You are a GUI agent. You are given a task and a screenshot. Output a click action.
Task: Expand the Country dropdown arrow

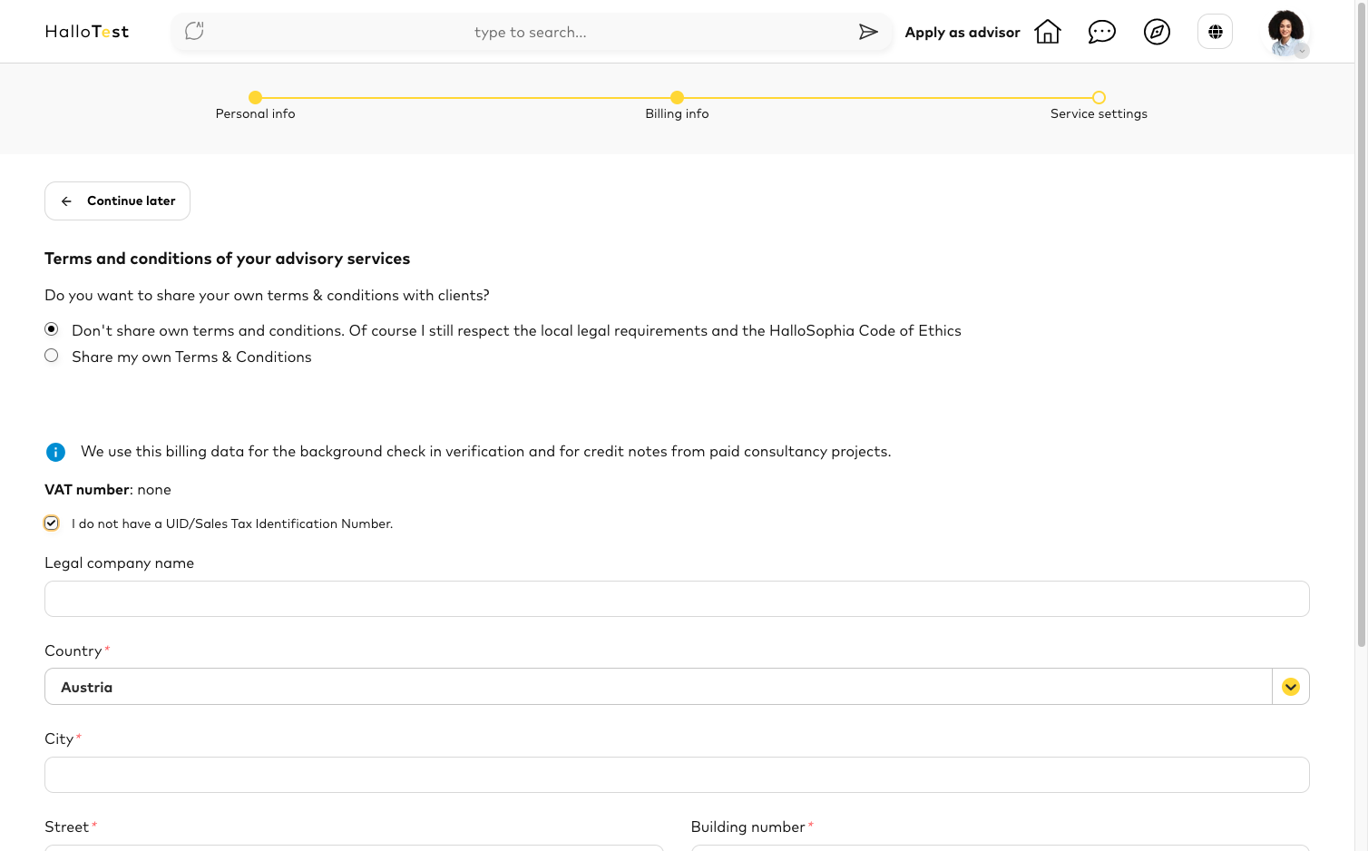click(x=1291, y=687)
